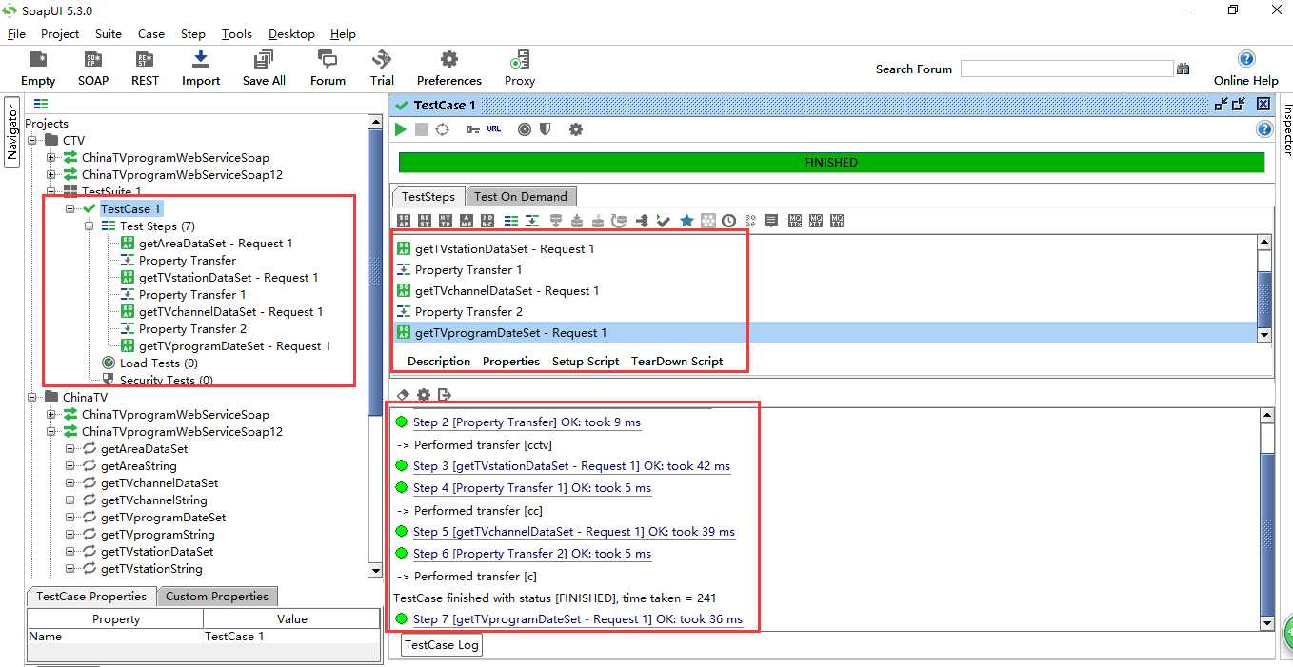
Task: Switch to Test On Demand tab
Action: (x=521, y=197)
